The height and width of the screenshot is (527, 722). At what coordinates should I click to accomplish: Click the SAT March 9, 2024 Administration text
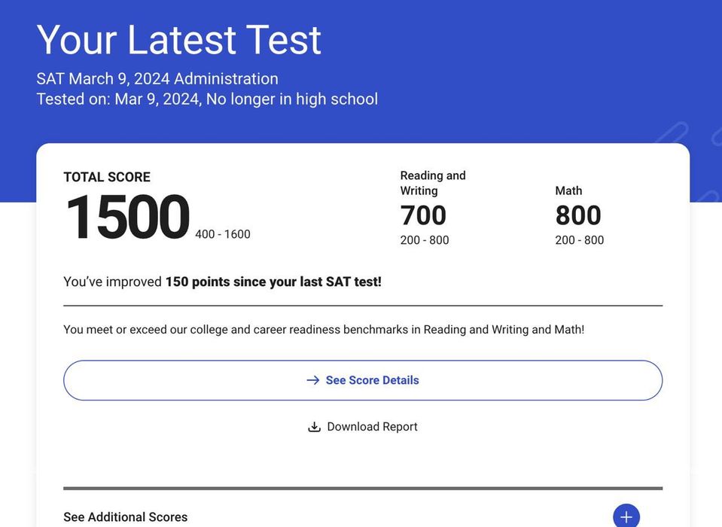pos(157,78)
